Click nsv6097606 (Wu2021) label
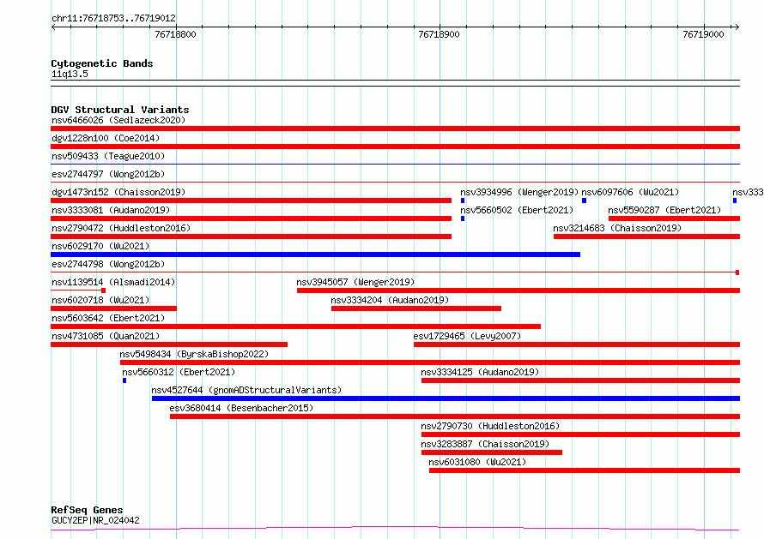 coord(630,192)
